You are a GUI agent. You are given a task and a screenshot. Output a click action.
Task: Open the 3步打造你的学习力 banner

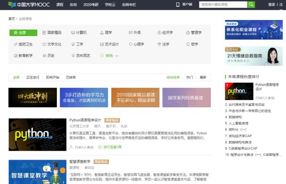point(84,98)
